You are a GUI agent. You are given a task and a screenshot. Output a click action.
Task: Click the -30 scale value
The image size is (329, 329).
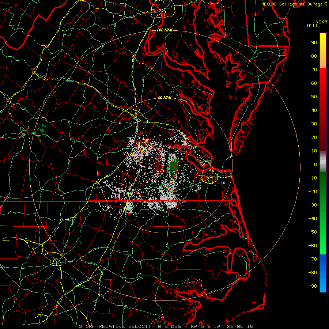(x=313, y=205)
